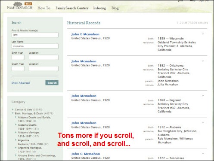Click the "1892 — Oklahoma" birth value
This screenshot has width=214, height=161.
[171, 66]
